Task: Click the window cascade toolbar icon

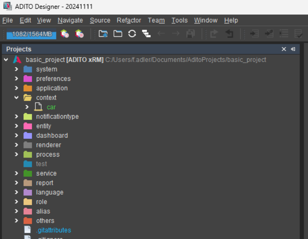Action: point(146,33)
